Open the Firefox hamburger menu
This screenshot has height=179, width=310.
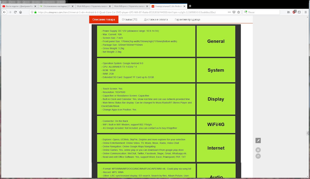tap(306, 12)
